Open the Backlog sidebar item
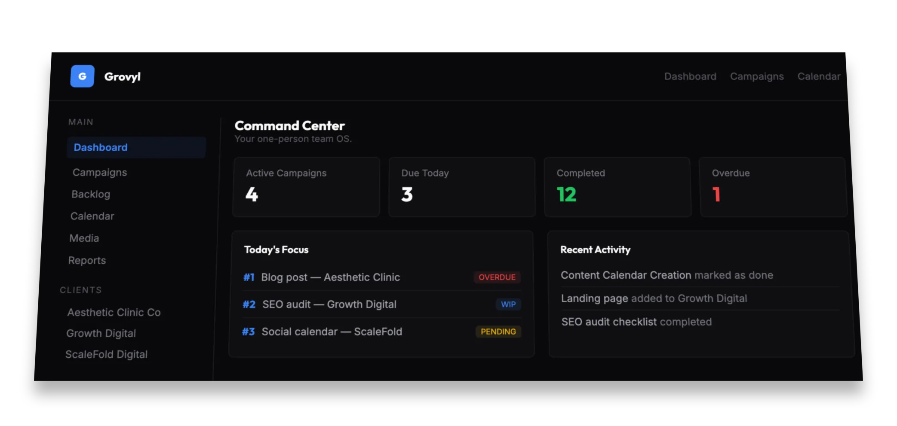Viewport: 897px width, 426px height. (x=91, y=194)
